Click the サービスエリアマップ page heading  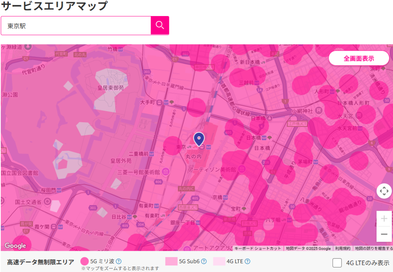point(54,5)
